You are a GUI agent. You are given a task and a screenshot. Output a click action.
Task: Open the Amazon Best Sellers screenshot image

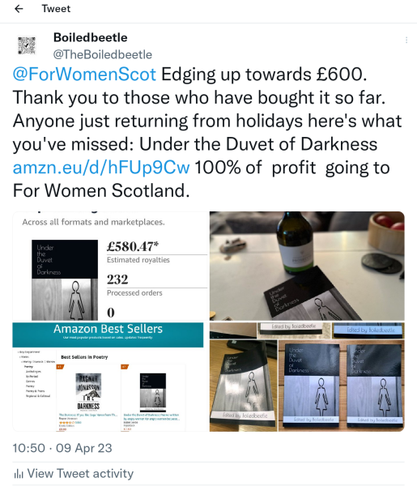[110, 377]
